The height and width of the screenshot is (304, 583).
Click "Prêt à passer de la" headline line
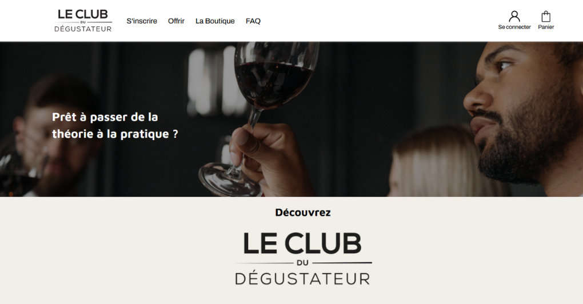(x=105, y=117)
